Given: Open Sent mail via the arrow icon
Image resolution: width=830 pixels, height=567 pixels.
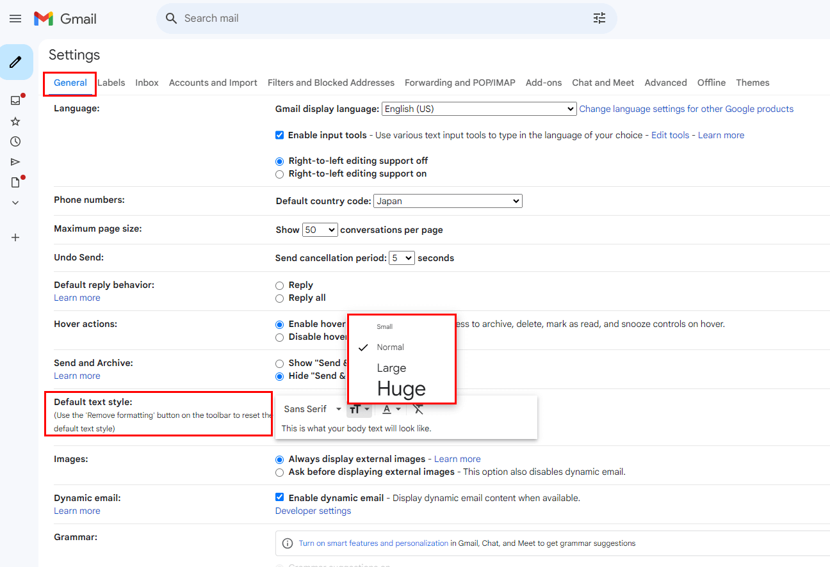Looking at the screenshot, I should click(x=15, y=162).
